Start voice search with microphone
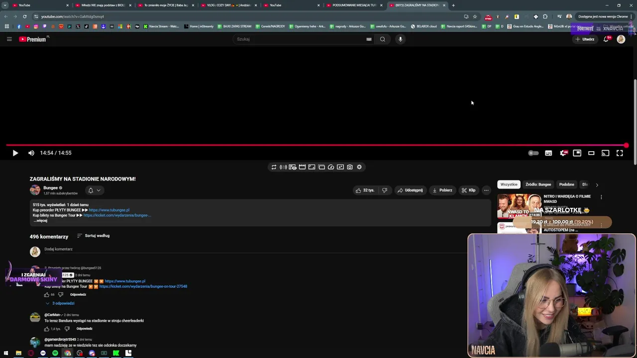Viewport: 637px width, 358px height. (x=400, y=39)
